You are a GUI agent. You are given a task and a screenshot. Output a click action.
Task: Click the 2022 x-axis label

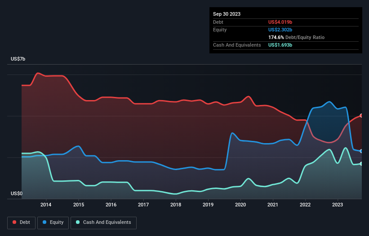click(305, 205)
